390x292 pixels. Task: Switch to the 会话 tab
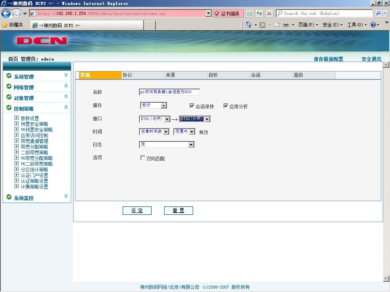[271, 75]
